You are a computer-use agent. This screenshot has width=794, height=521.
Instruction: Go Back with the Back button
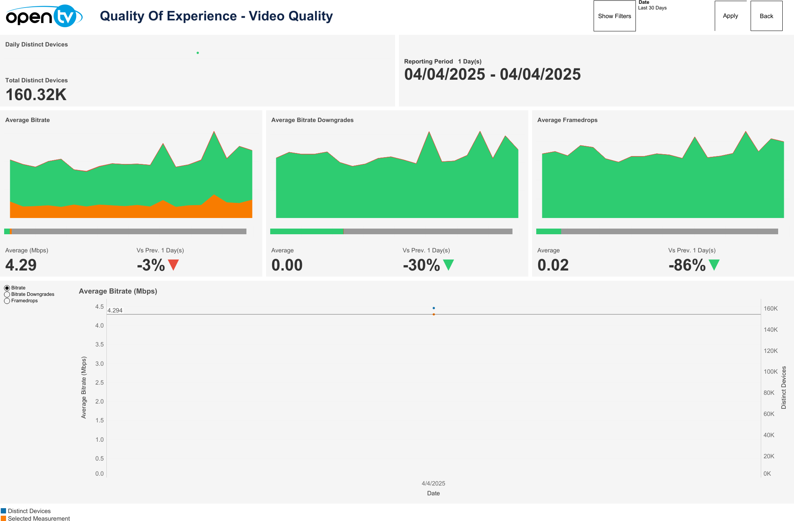pos(766,16)
